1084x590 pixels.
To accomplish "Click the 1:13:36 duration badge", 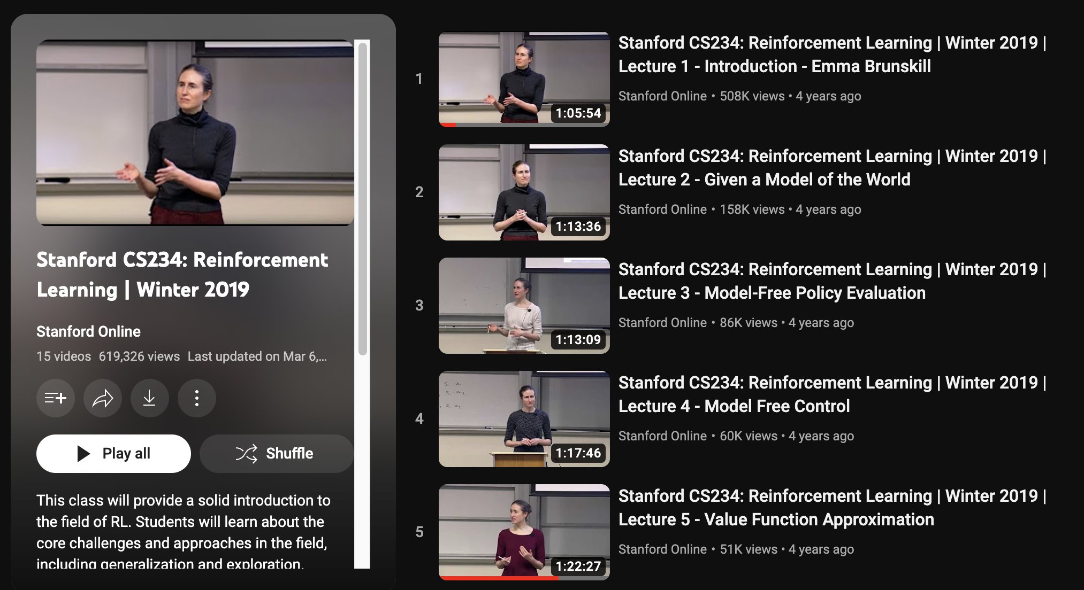I will coord(578,227).
